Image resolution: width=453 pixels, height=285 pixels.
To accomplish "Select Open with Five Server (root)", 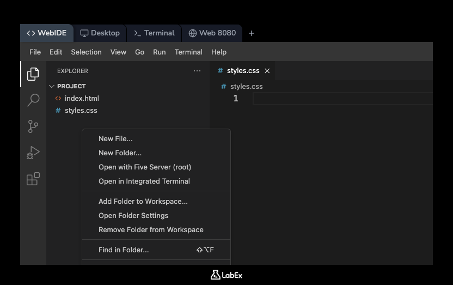I will point(145,167).
